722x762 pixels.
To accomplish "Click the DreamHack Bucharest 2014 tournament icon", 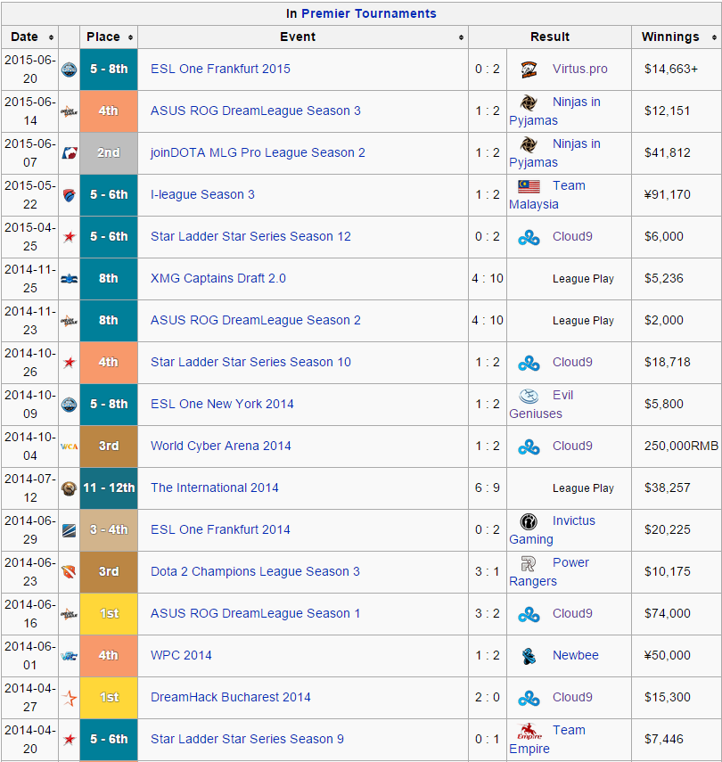I will tap(69, 698).
